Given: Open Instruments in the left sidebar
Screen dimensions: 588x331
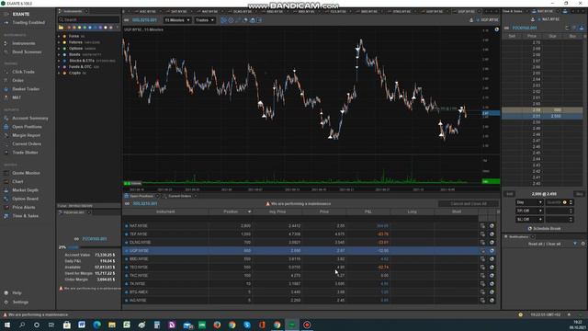Looking at the screenshot, I should pyautogui.click(x=23, y=43).
